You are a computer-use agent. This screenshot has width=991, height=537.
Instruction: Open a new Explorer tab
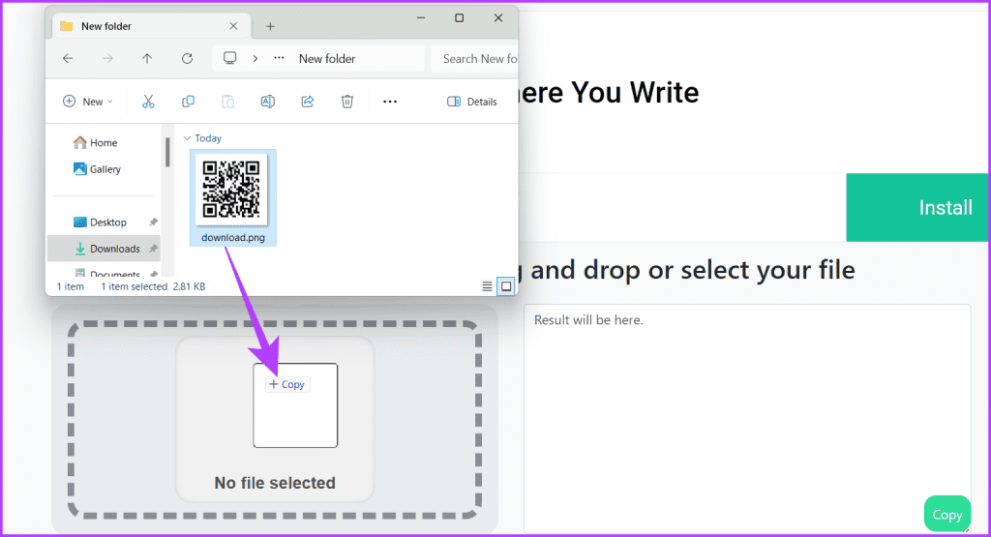point(270,26)
